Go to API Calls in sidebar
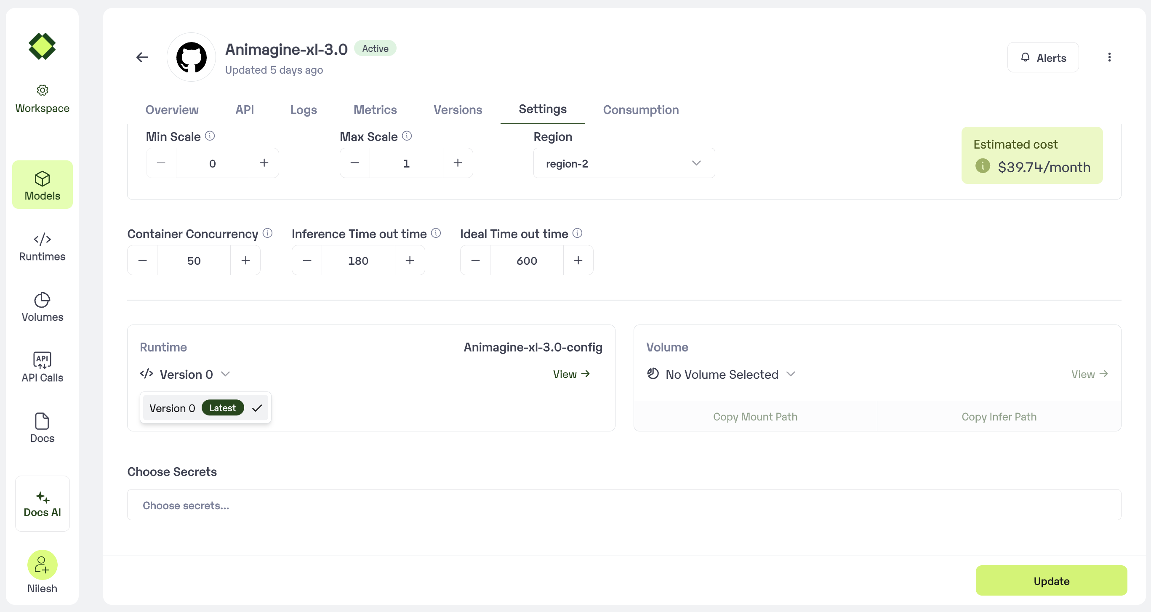The height and width of the screenshot is (612, 1151). pos(42,367)
